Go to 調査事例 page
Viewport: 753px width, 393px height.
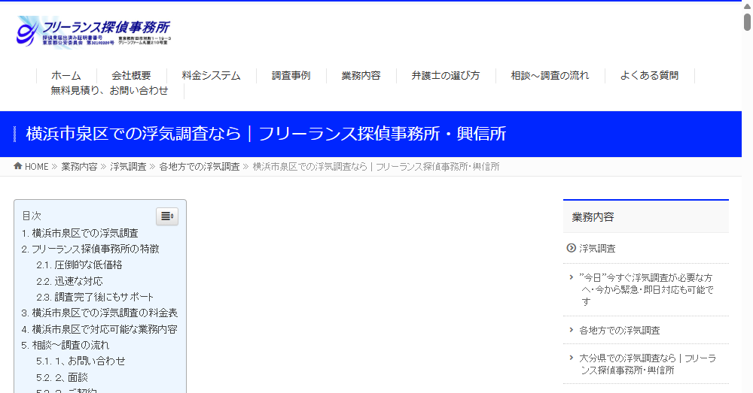(x=291, y=75)
